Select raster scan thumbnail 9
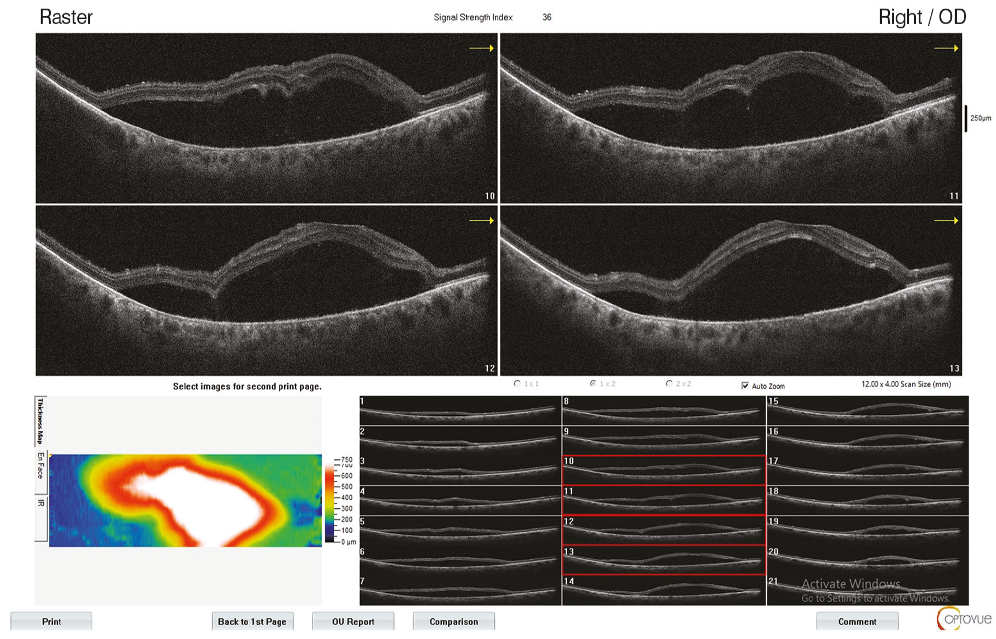This screenshot has width=996, height=639. [664, 440]
